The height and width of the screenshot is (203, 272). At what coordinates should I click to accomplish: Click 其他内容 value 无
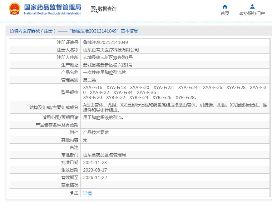pos(85,140)
